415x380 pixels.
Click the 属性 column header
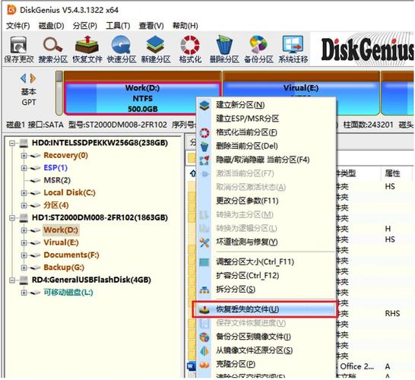pos(392,173)
